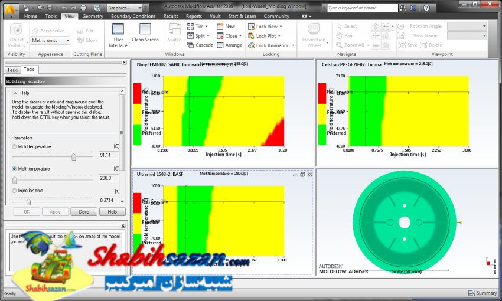Click the Cascade windows icon
The height and width of the screenshot is (301, 502).
191,45
